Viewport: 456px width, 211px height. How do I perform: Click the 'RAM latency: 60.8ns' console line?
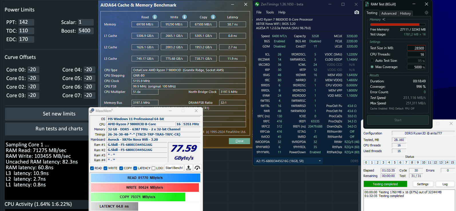29,168
